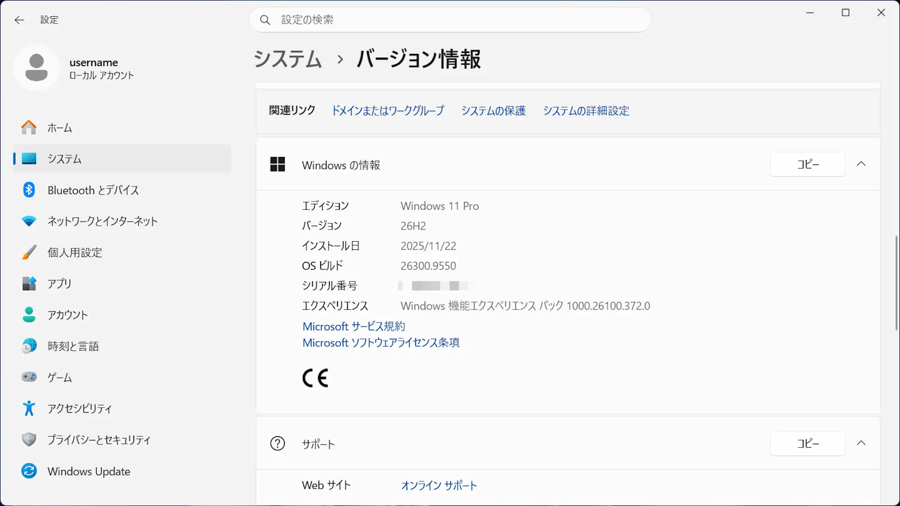Image resolution: width=900 pixels, height=506 pixels.
Task: Click the Gaming controller icon
Action: [x=29, y=377]
